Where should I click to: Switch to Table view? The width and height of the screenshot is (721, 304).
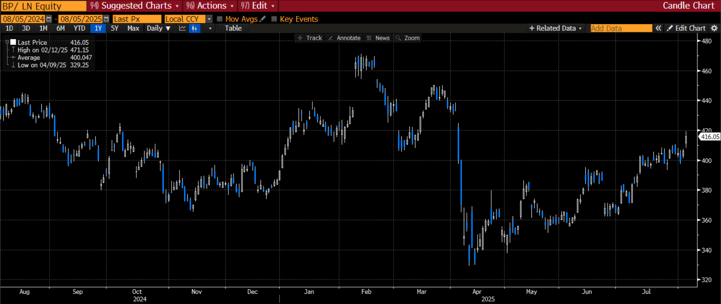[x=233, y=28]
